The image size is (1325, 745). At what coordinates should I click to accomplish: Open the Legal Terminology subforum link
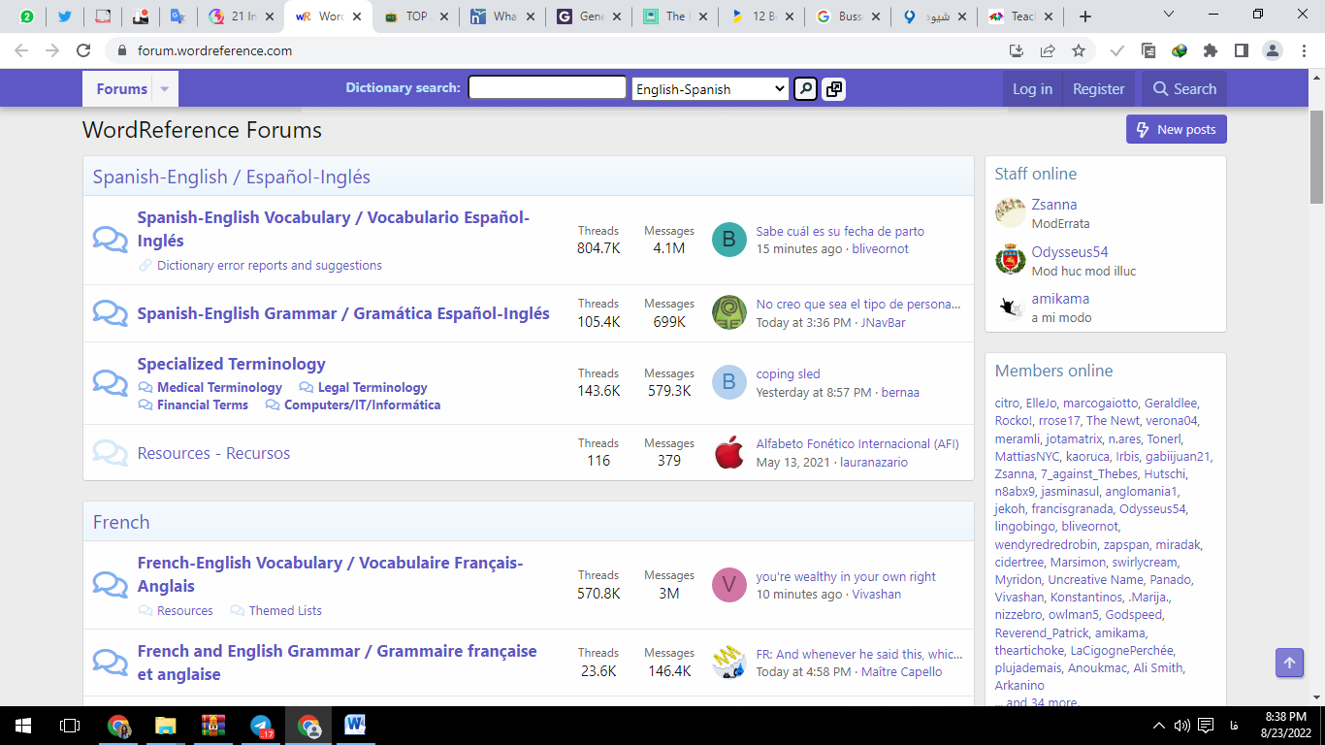point(372,387)
